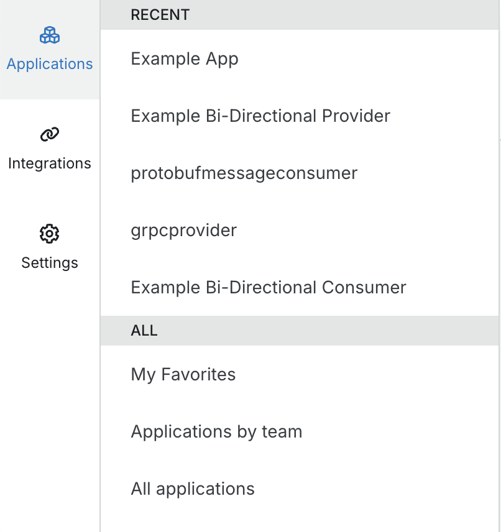Open protobufmessageconsumer from recent list

point(244,173)
